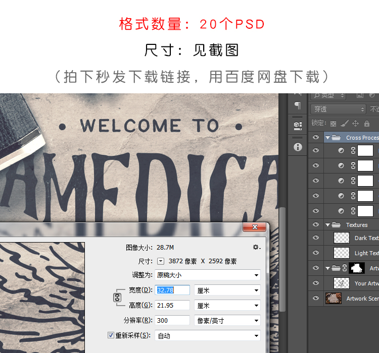Viewport: 379px width, 353px height.
Task: Click the lock image pixels brush icon
Action: 344,123
